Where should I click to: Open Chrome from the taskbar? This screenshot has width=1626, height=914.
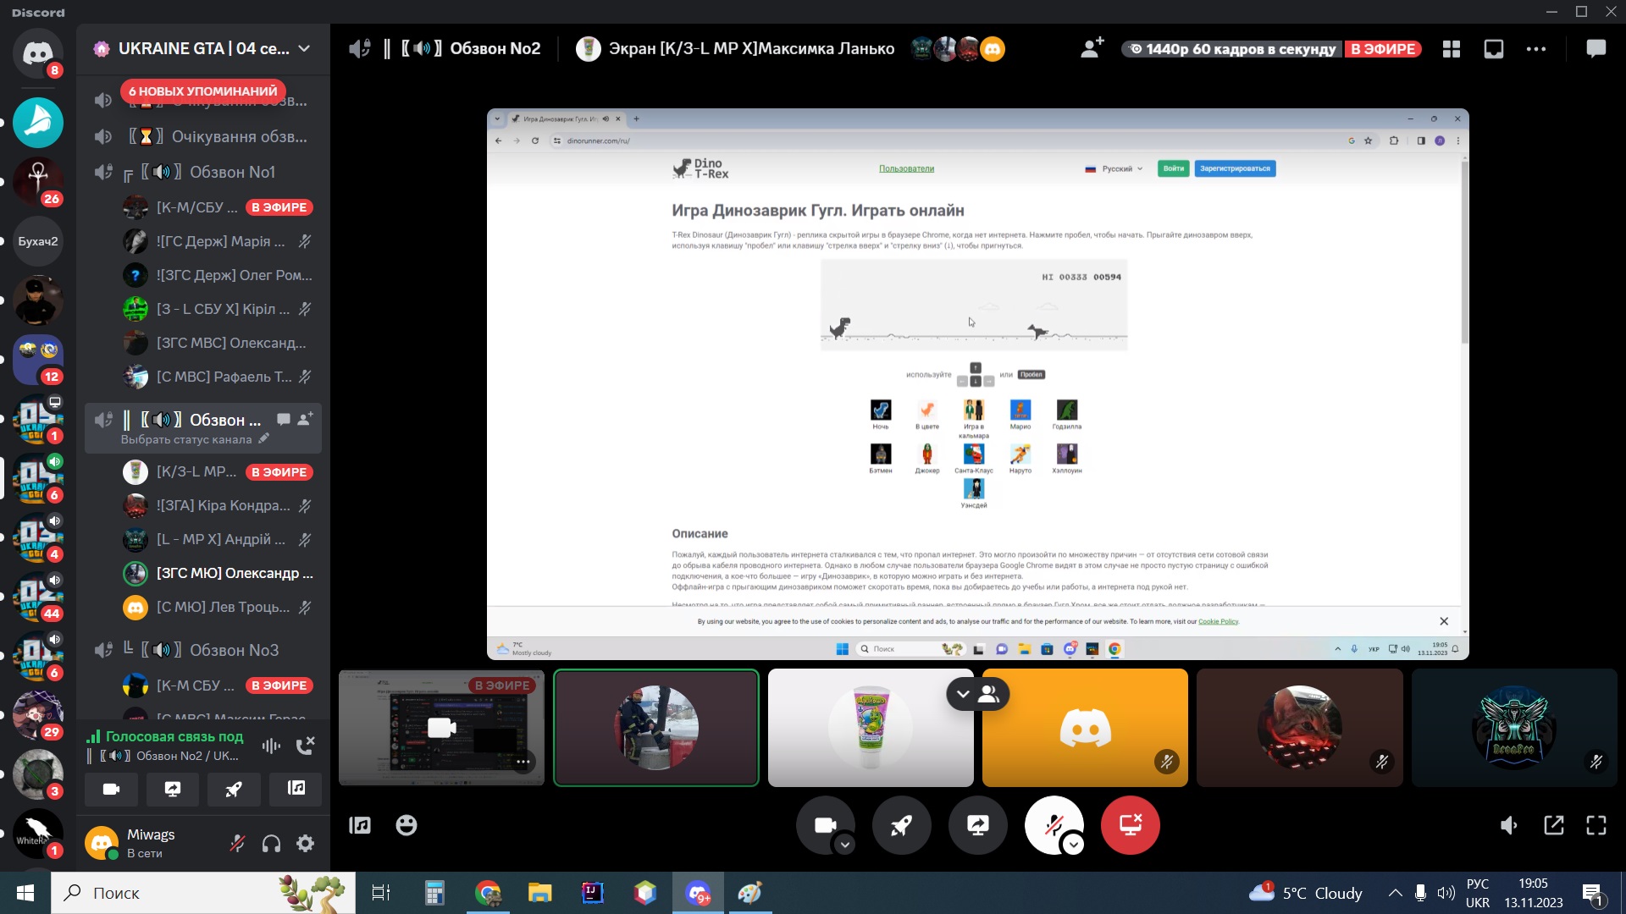tap(488, 893)
